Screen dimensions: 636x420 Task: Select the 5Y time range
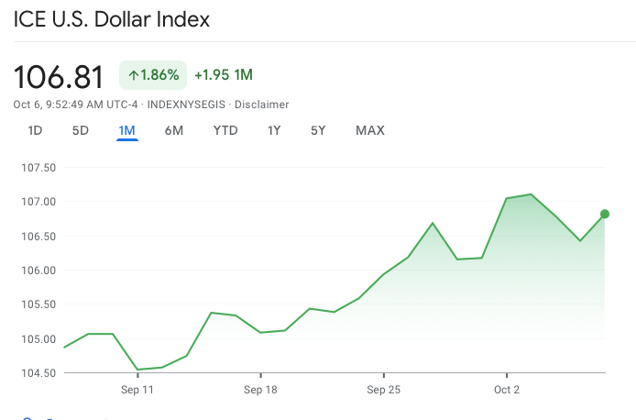click(318, 130)
